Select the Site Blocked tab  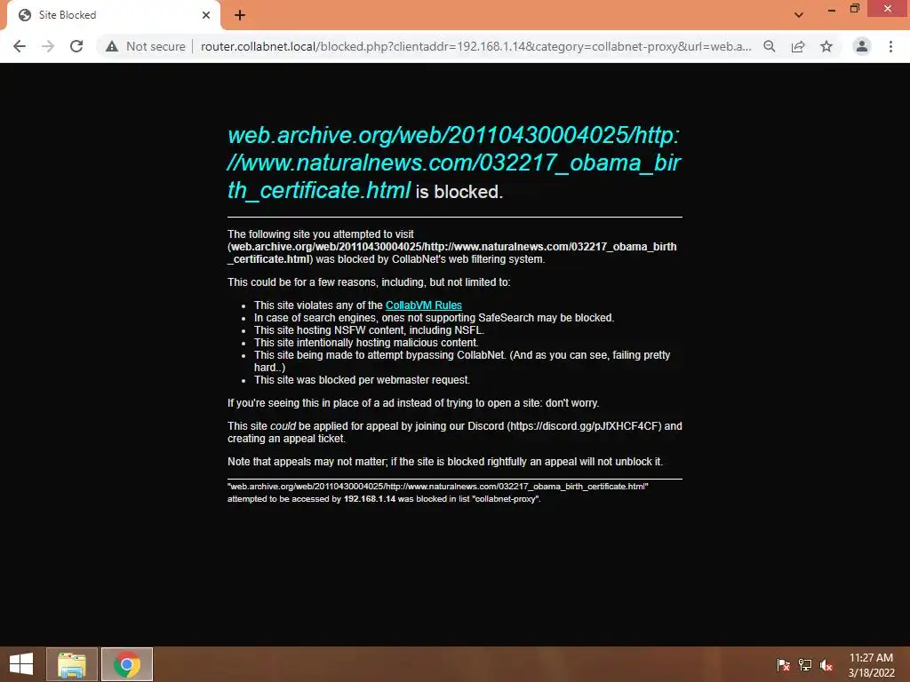pyautogui.click(x=113, y=15)
